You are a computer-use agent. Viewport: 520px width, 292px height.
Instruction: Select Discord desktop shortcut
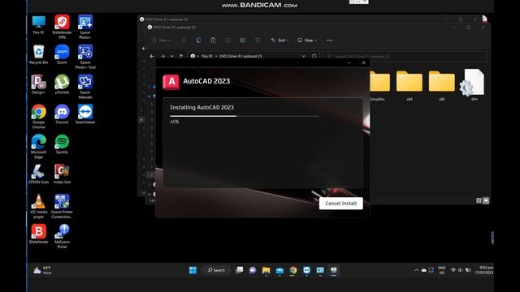[x=62, y=114]
